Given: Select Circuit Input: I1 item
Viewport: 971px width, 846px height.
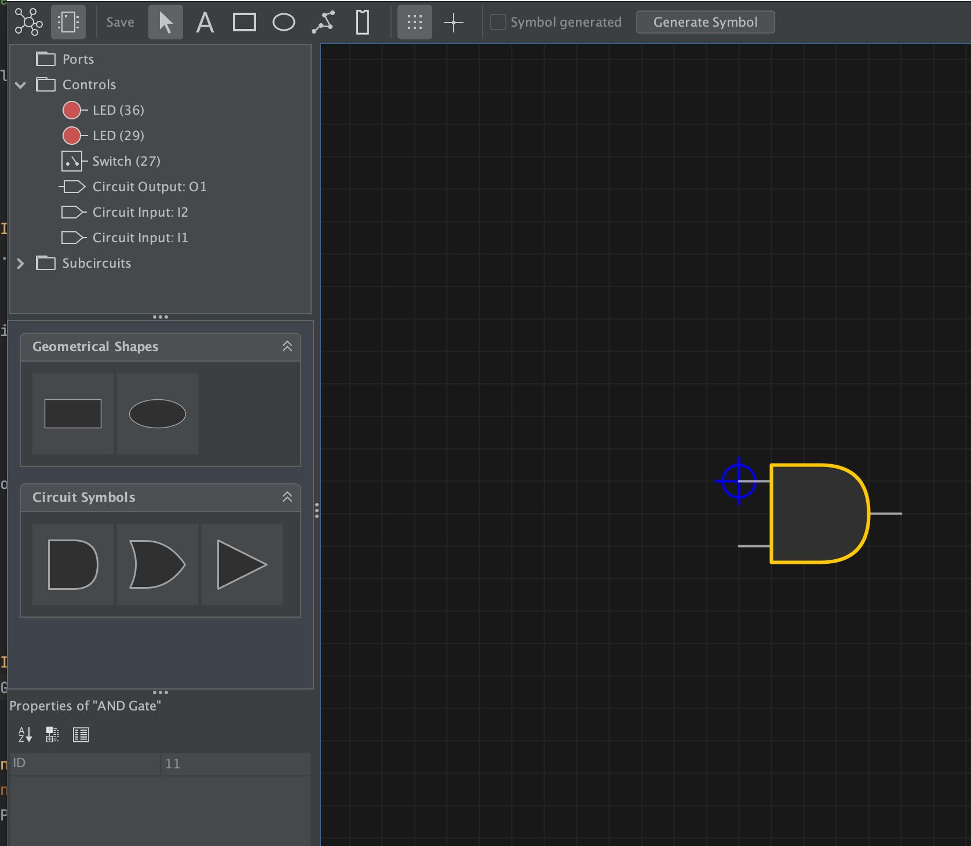Looking at the screenshot, I should click(x=125, y=238).
